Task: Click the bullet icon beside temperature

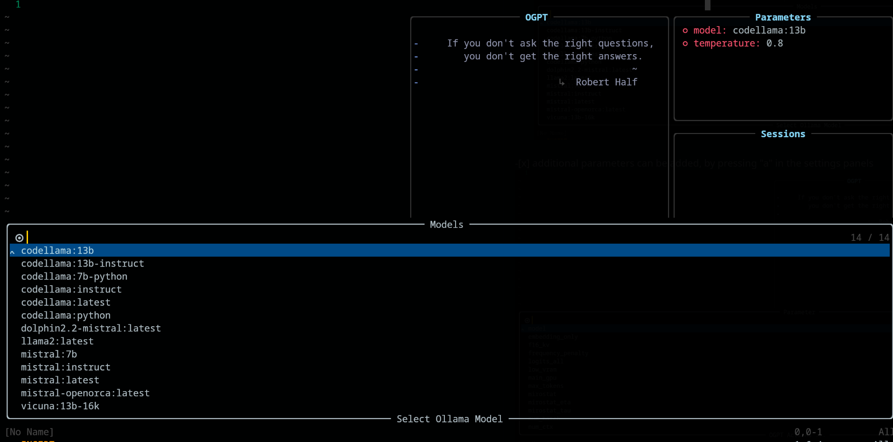Action: (x=685, y=44)
